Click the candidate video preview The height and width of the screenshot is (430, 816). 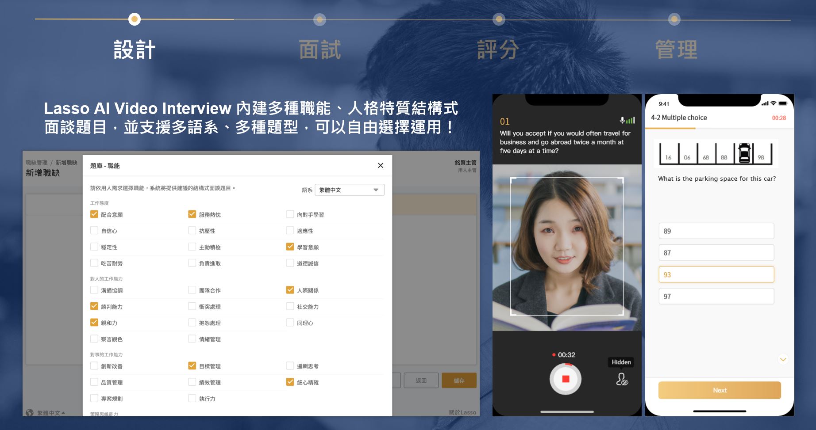tap(567, 247)
